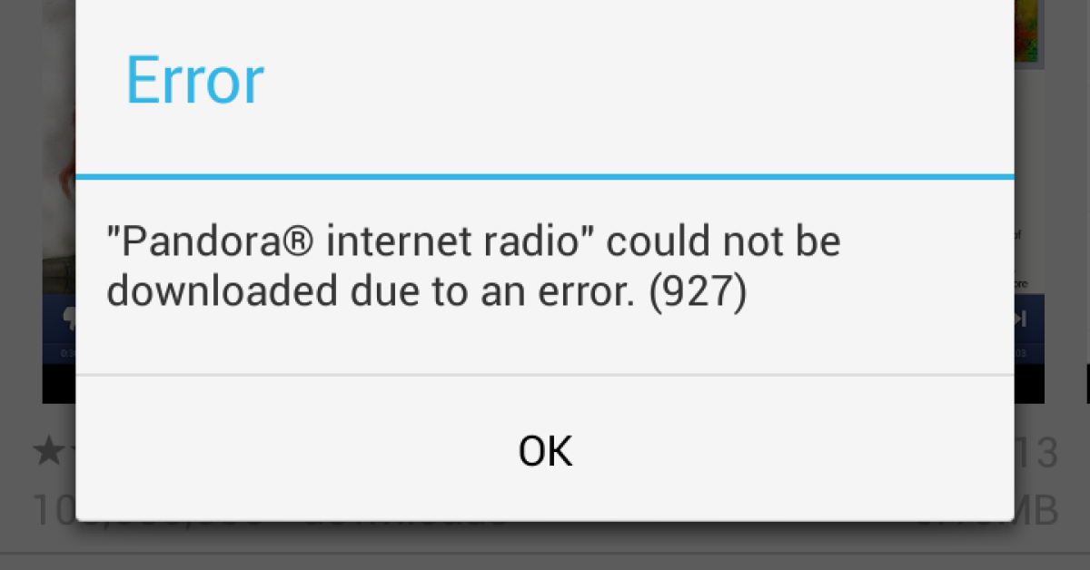Click the blue divider under the Error title
This screenshot has width=1090, height=570.
tap(545, 175)
